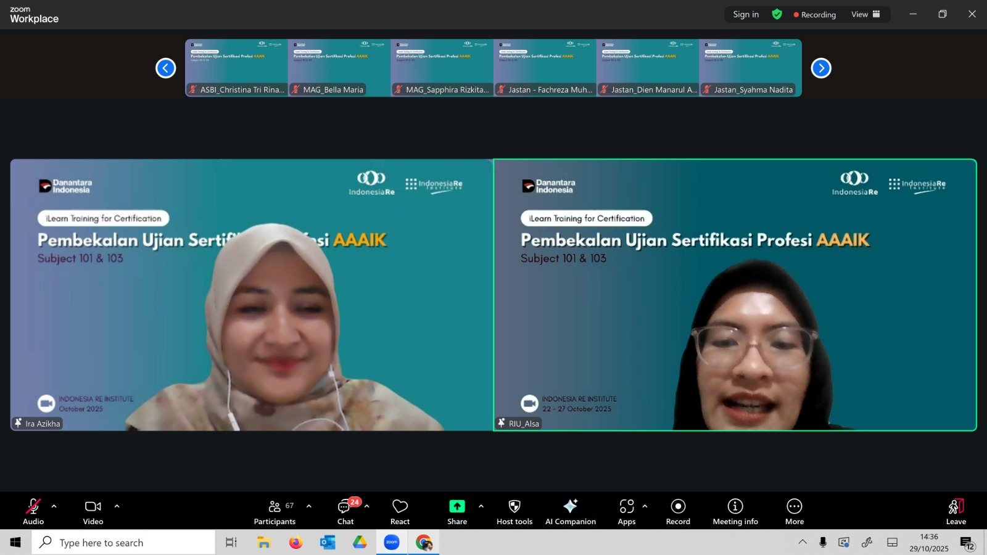Show Meeting info
987x555 pixels.
[735, 511]
